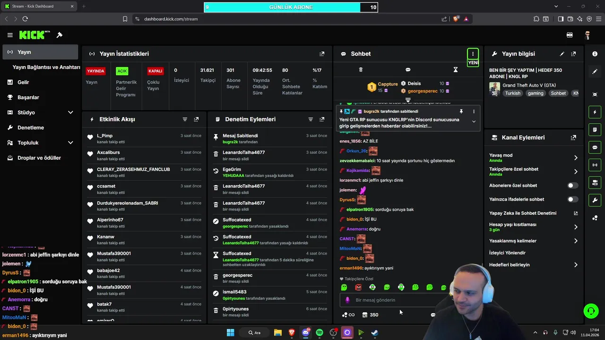Click the document icon in right sidebar
Viewport: 605px width, 340px height.
[595, 130]
